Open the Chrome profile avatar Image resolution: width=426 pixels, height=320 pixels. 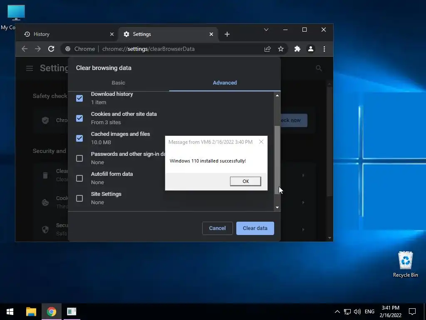point(310,49)
